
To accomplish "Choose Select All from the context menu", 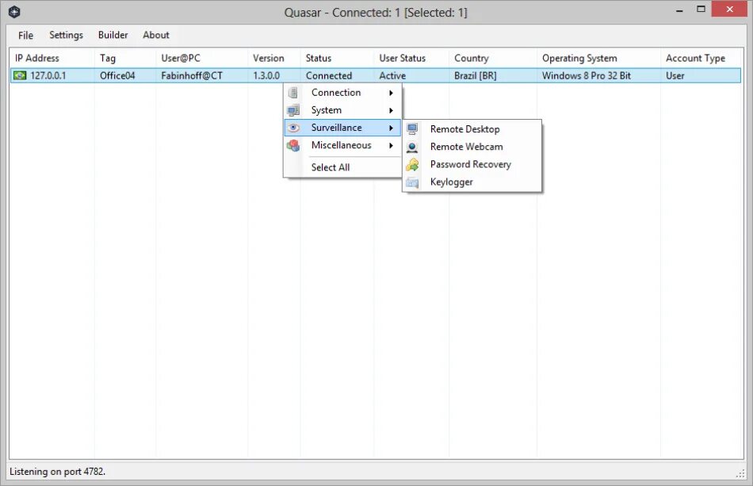I will 331,167.
